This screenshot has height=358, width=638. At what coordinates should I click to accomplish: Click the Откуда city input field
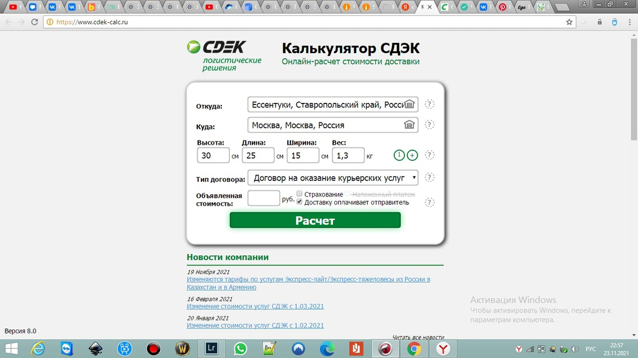pos(333,104)
